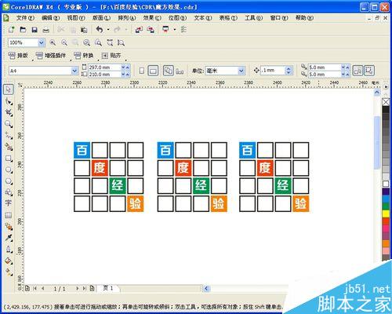Pick the green color swatch
The height and width of the screenshot is (314, 392).
(x=386, y=206)
